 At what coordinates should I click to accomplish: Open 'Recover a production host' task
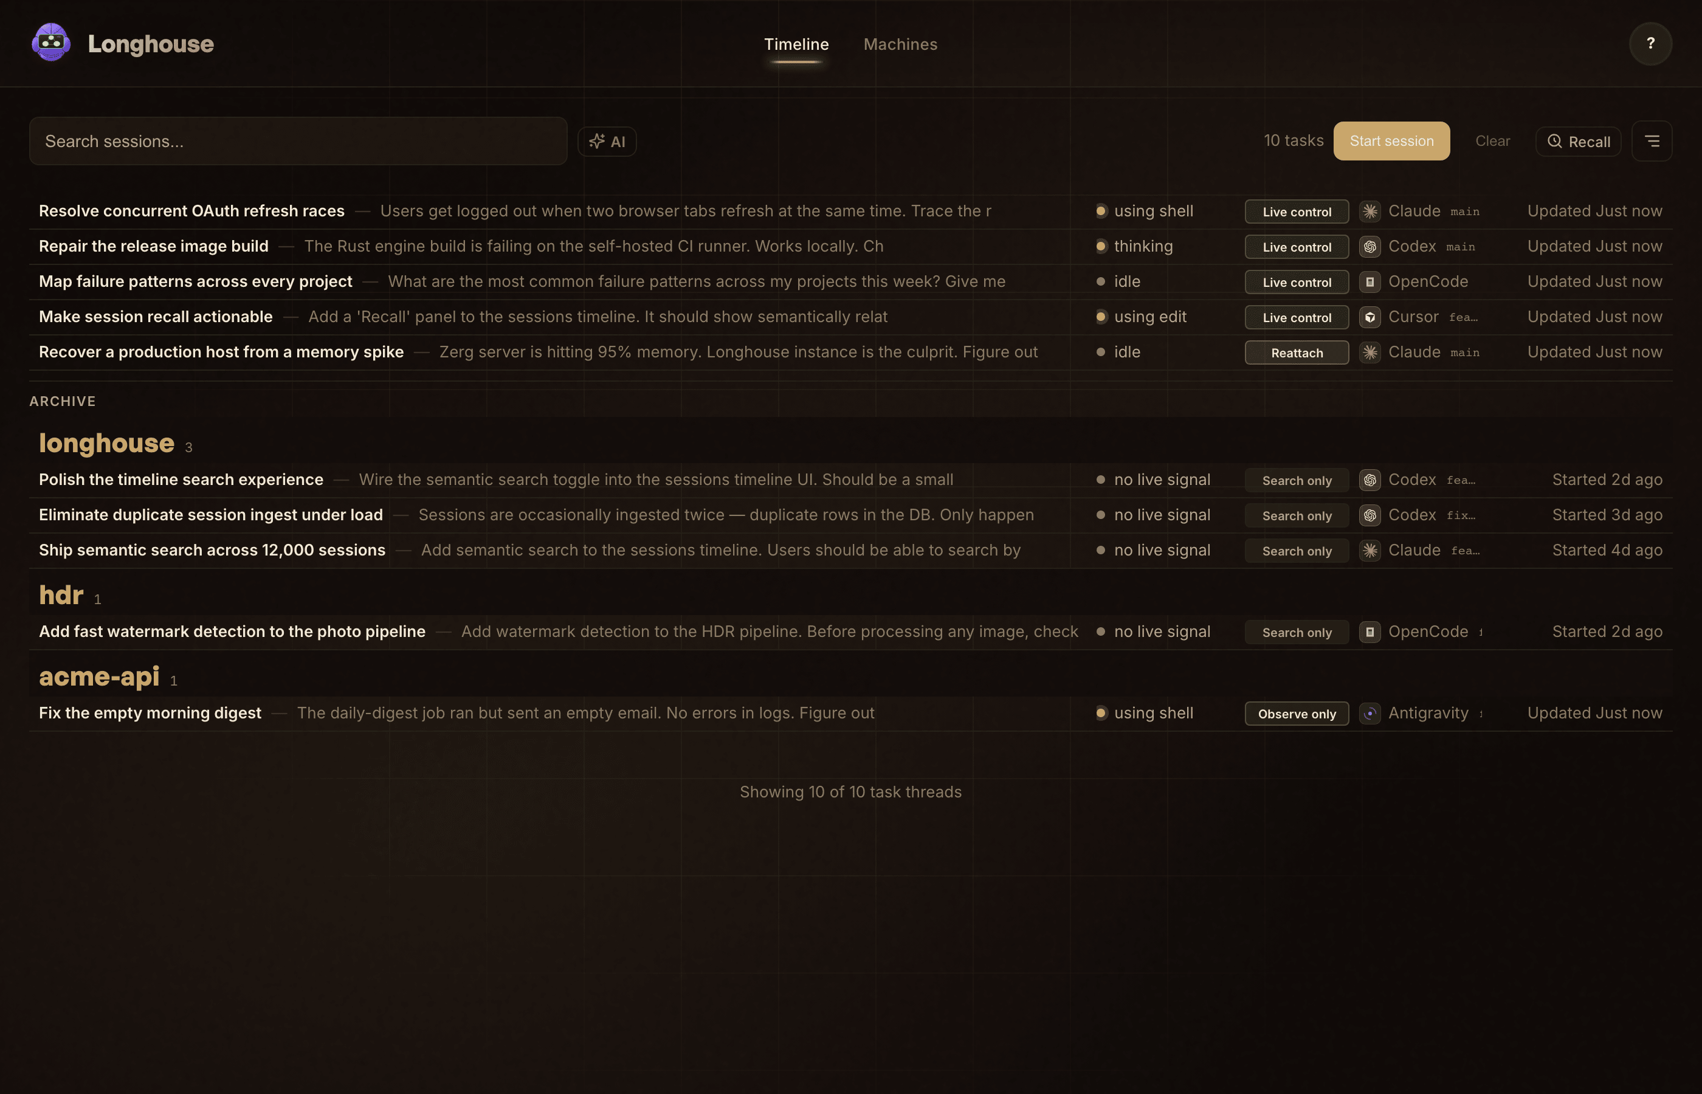221,353
